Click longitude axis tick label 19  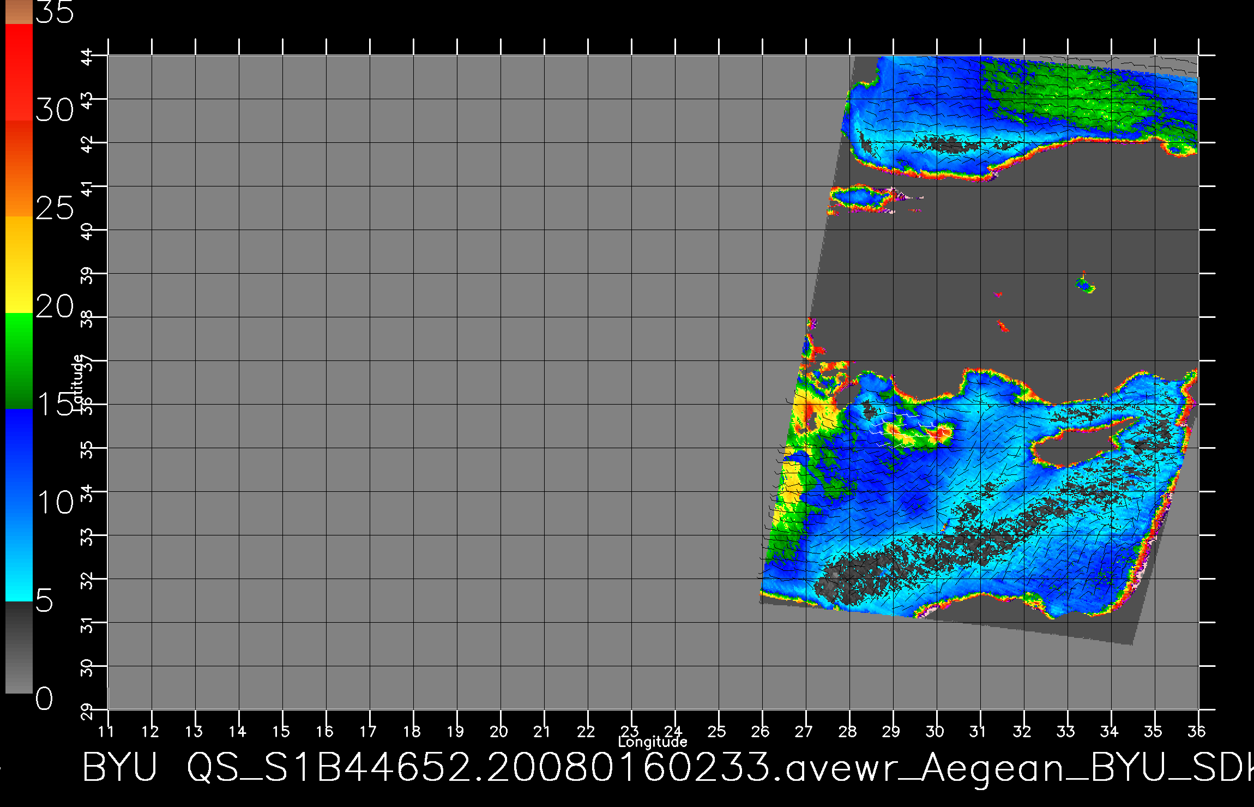pos(455,731)
